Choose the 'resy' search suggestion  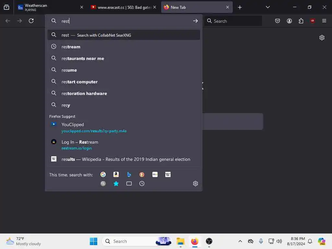pos(124,105)
